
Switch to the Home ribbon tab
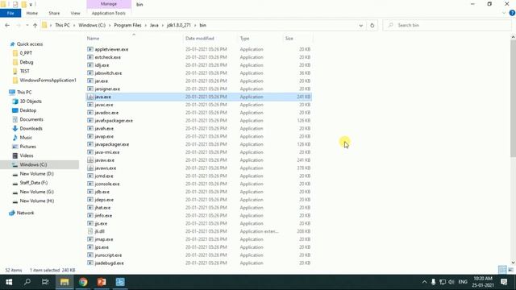pos(32,13)
